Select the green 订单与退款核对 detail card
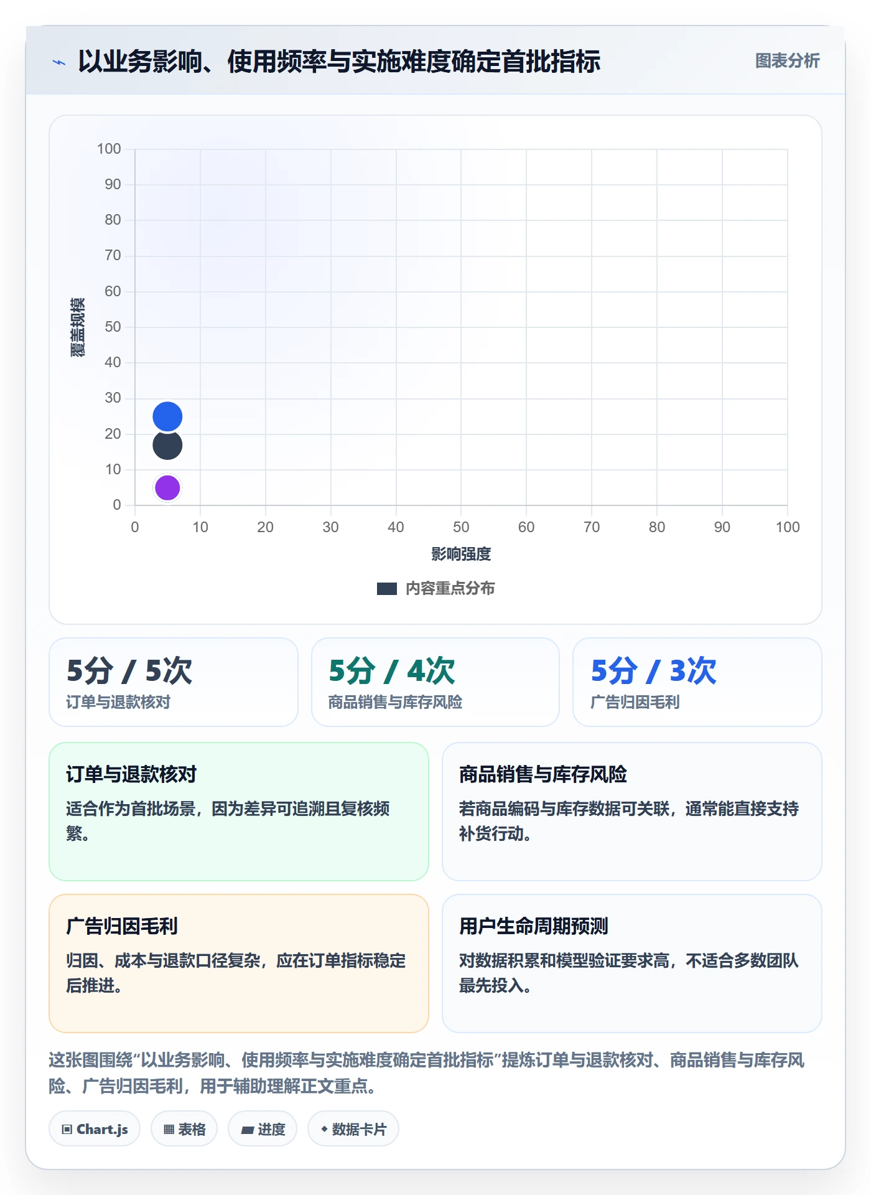This screenshot has width=871, height=1195. pyautogui.click(x=239, y=812)
